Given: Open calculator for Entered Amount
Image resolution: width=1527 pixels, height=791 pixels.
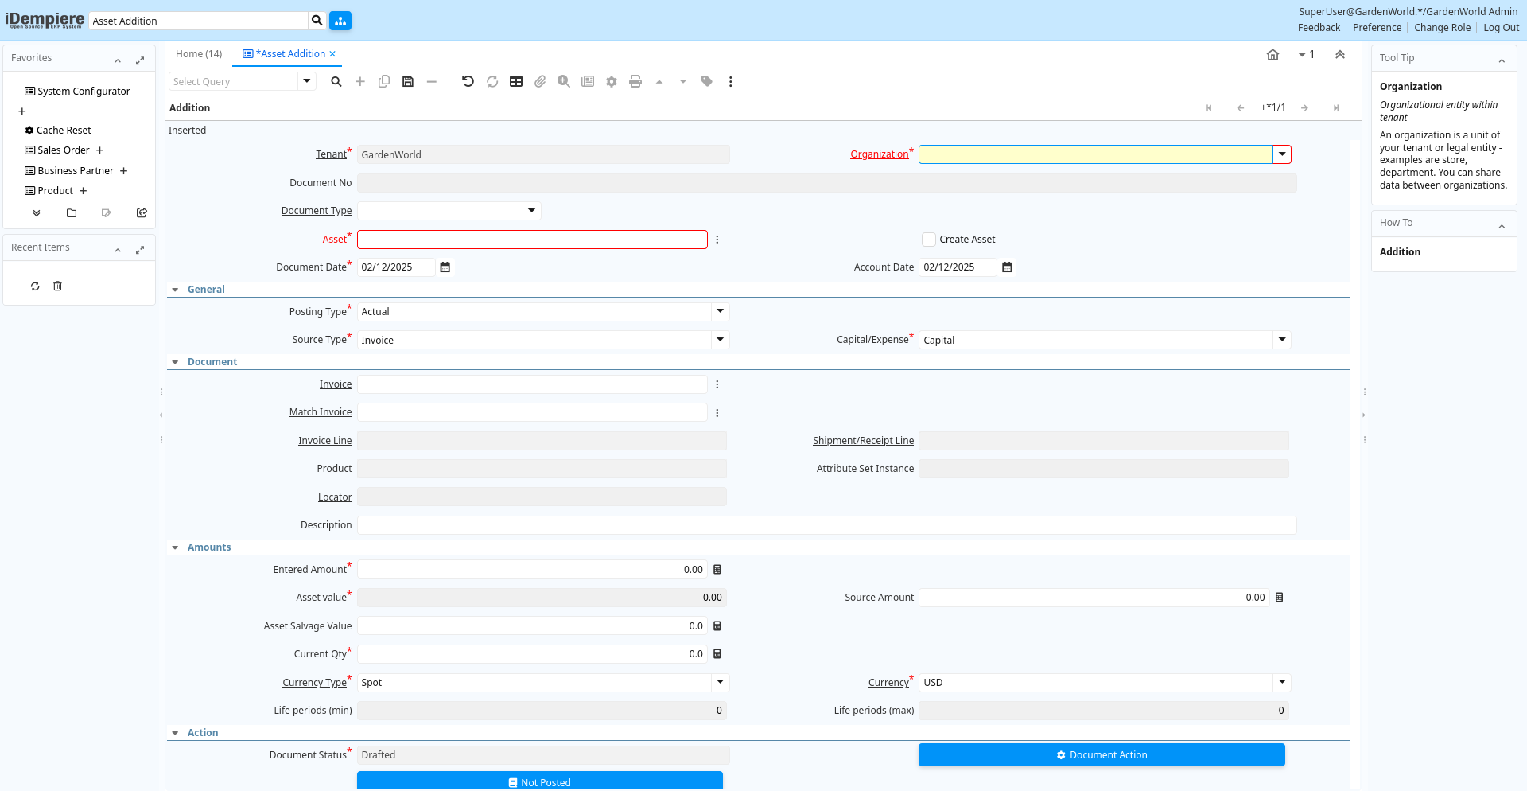Looking at the screenshot, I should click(717, 570).
